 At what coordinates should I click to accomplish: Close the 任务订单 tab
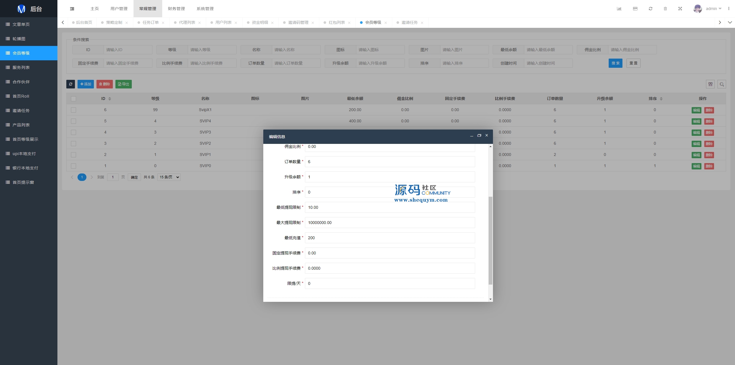(163, 23)
